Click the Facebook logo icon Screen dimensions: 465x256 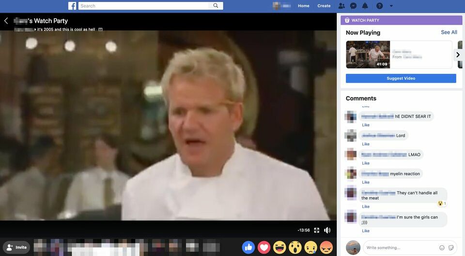[72, 6]
